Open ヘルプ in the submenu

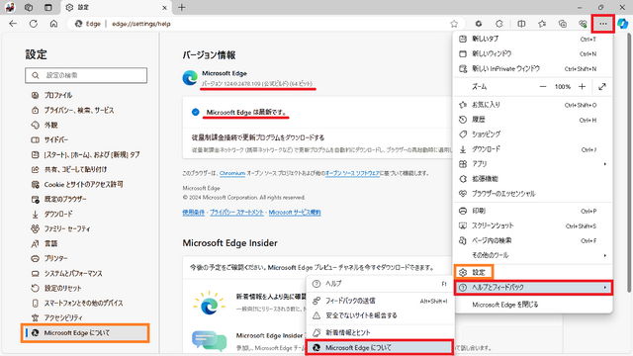pyautogui.click(x=380, y=284)
